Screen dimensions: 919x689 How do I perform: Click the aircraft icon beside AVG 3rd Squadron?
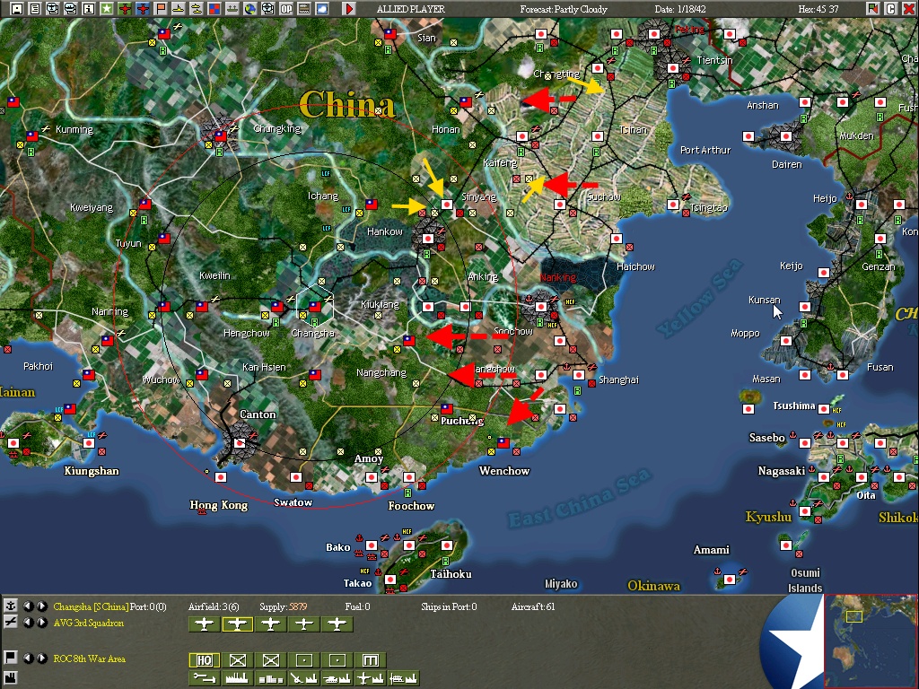(x=10, y=623)
